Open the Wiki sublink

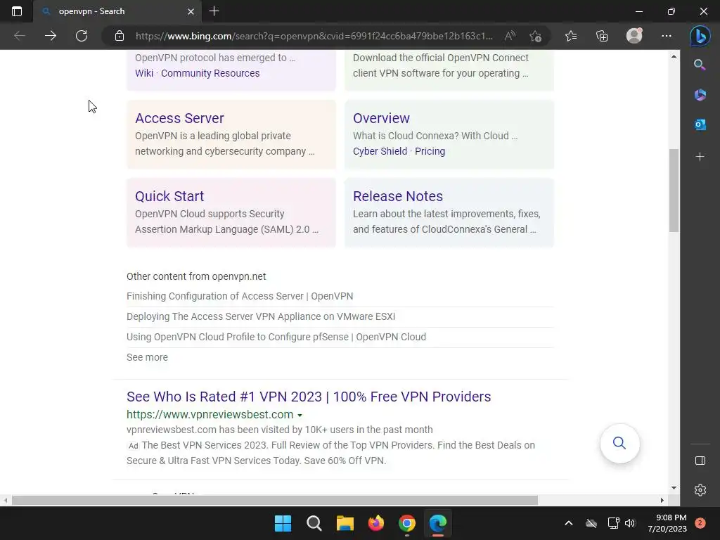pos(144,73)
